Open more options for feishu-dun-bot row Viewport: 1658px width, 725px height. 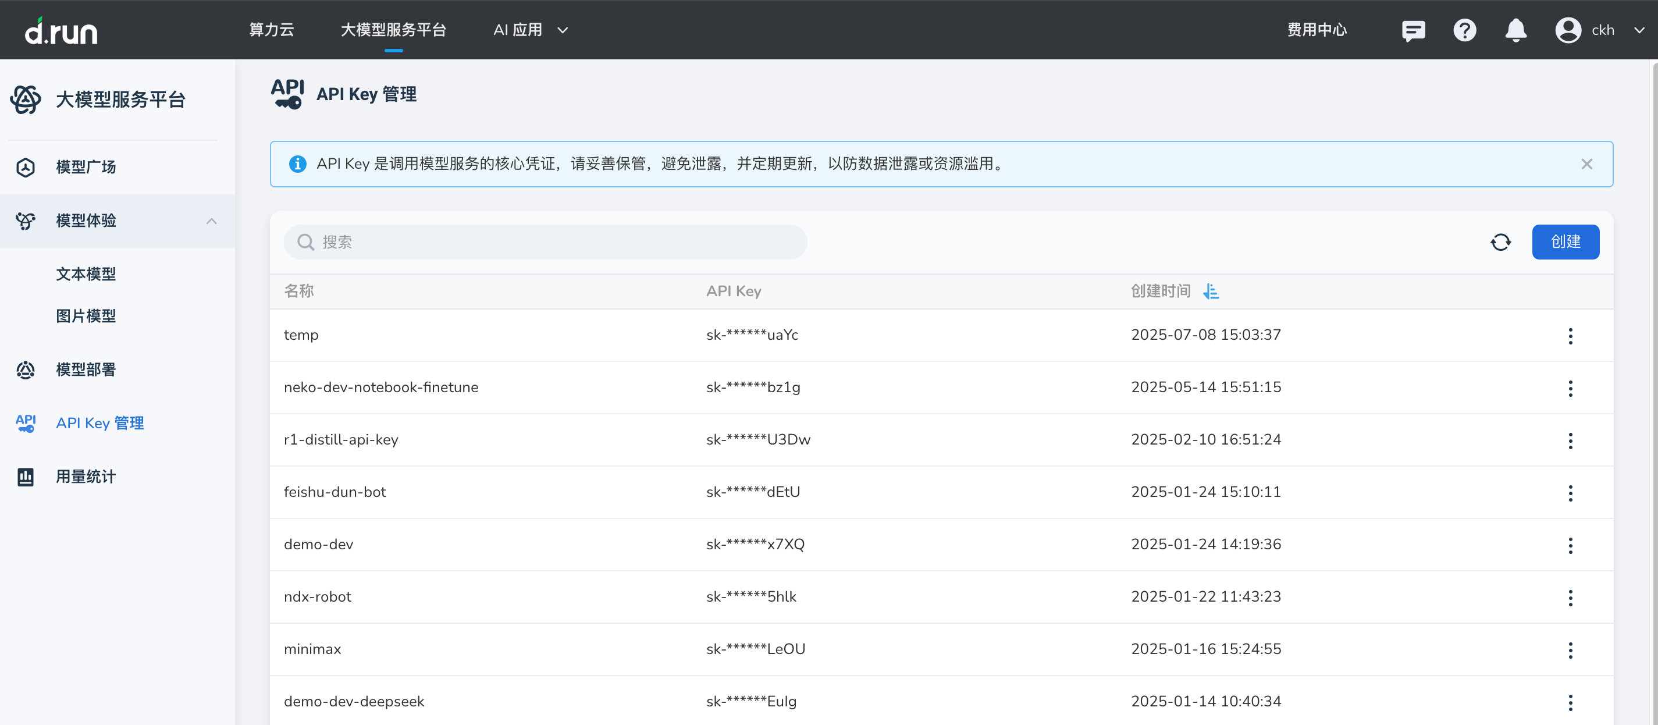coord(1570,493)
